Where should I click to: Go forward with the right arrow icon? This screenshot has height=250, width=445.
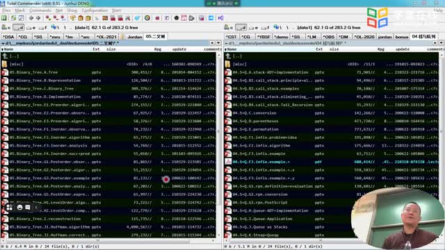click(x=38, y=18)
